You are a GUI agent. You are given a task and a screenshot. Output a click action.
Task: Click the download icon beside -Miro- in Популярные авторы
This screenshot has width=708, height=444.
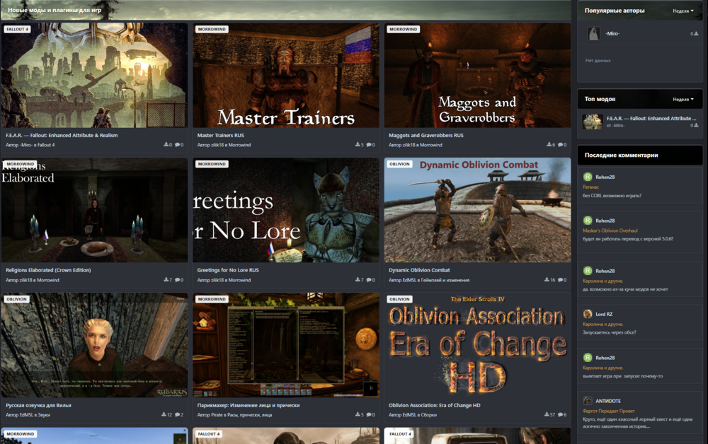click(x=696, y=34)
